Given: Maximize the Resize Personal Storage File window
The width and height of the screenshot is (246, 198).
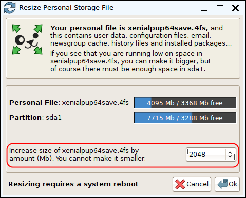Looking at the screenshot, I should (220, 8).
